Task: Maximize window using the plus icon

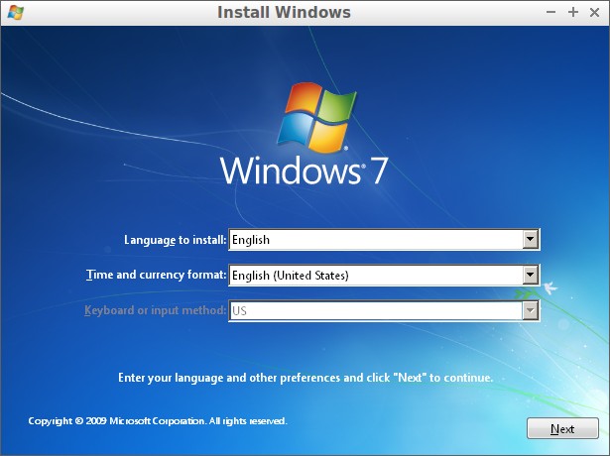Action: 572,13
